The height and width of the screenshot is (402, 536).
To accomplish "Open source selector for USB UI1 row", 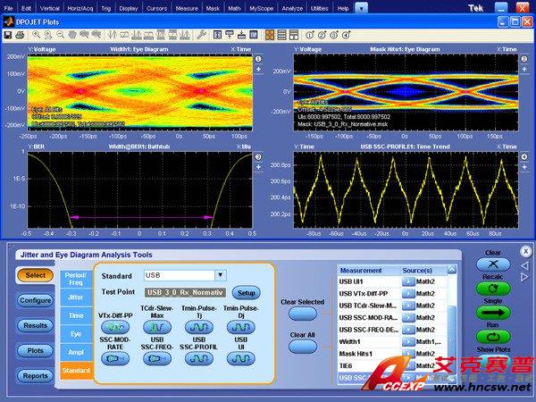I will click(407, 281).
